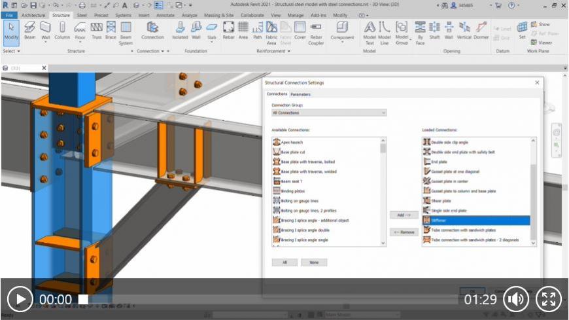Select the Column tool
Viewport: 569px width, 320px height.
click(62, 31)
